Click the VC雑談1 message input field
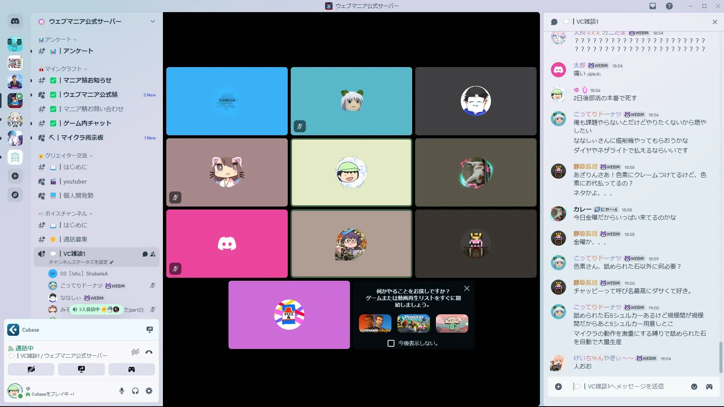 click(x=626, y=386)
